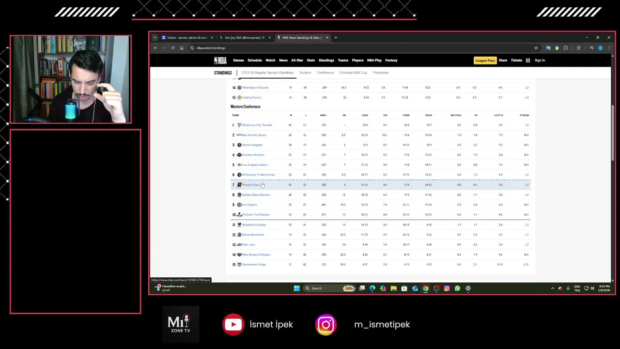Open the Minnesota Timberwolves team link
The height and width of the screenshot is (349, 620).
(x=258, y=175)
